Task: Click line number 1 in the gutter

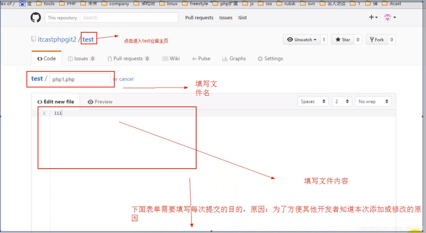Action: click(x=44, y=113)
